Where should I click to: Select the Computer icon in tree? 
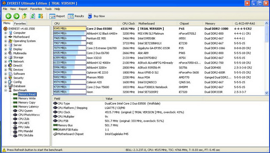click(x=10, y=33)
